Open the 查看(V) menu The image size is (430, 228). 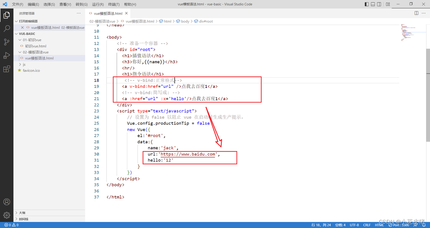[65, 4]
